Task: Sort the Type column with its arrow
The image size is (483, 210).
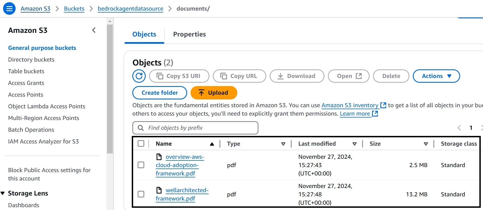Action: (x=283, y=144)
